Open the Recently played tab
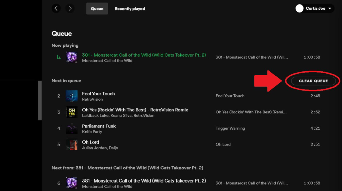342x191 pixels. point(130,9)
